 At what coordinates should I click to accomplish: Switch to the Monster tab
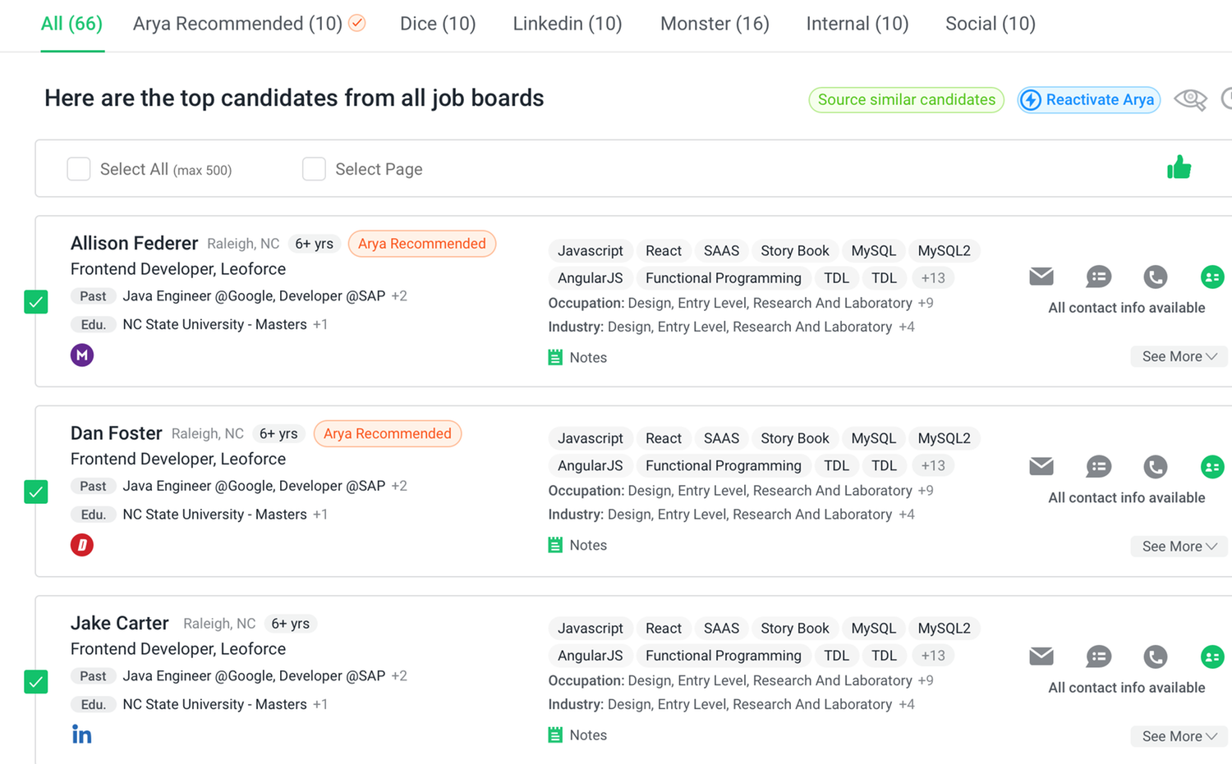pyautogui.click(x=714, y=24)
